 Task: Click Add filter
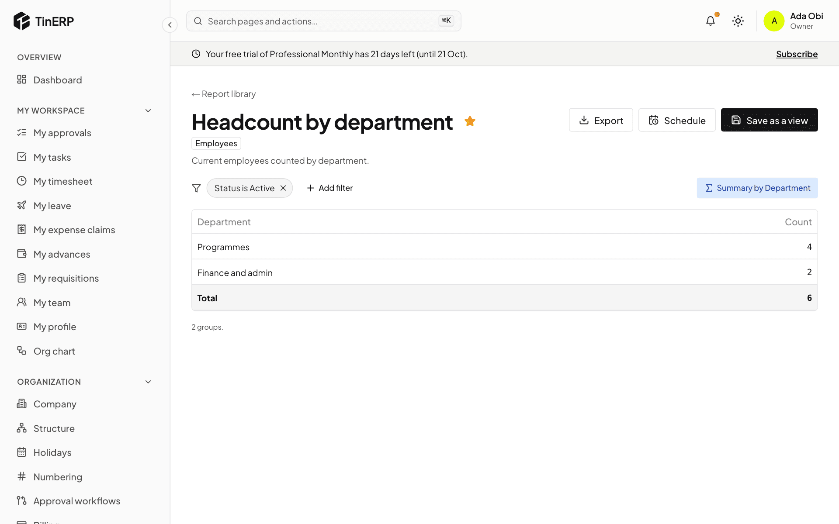(330, 188)
